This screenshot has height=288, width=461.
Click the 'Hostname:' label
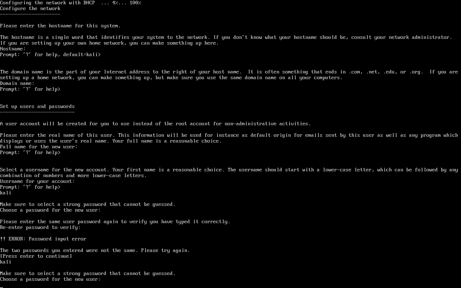tap(13, 49)
